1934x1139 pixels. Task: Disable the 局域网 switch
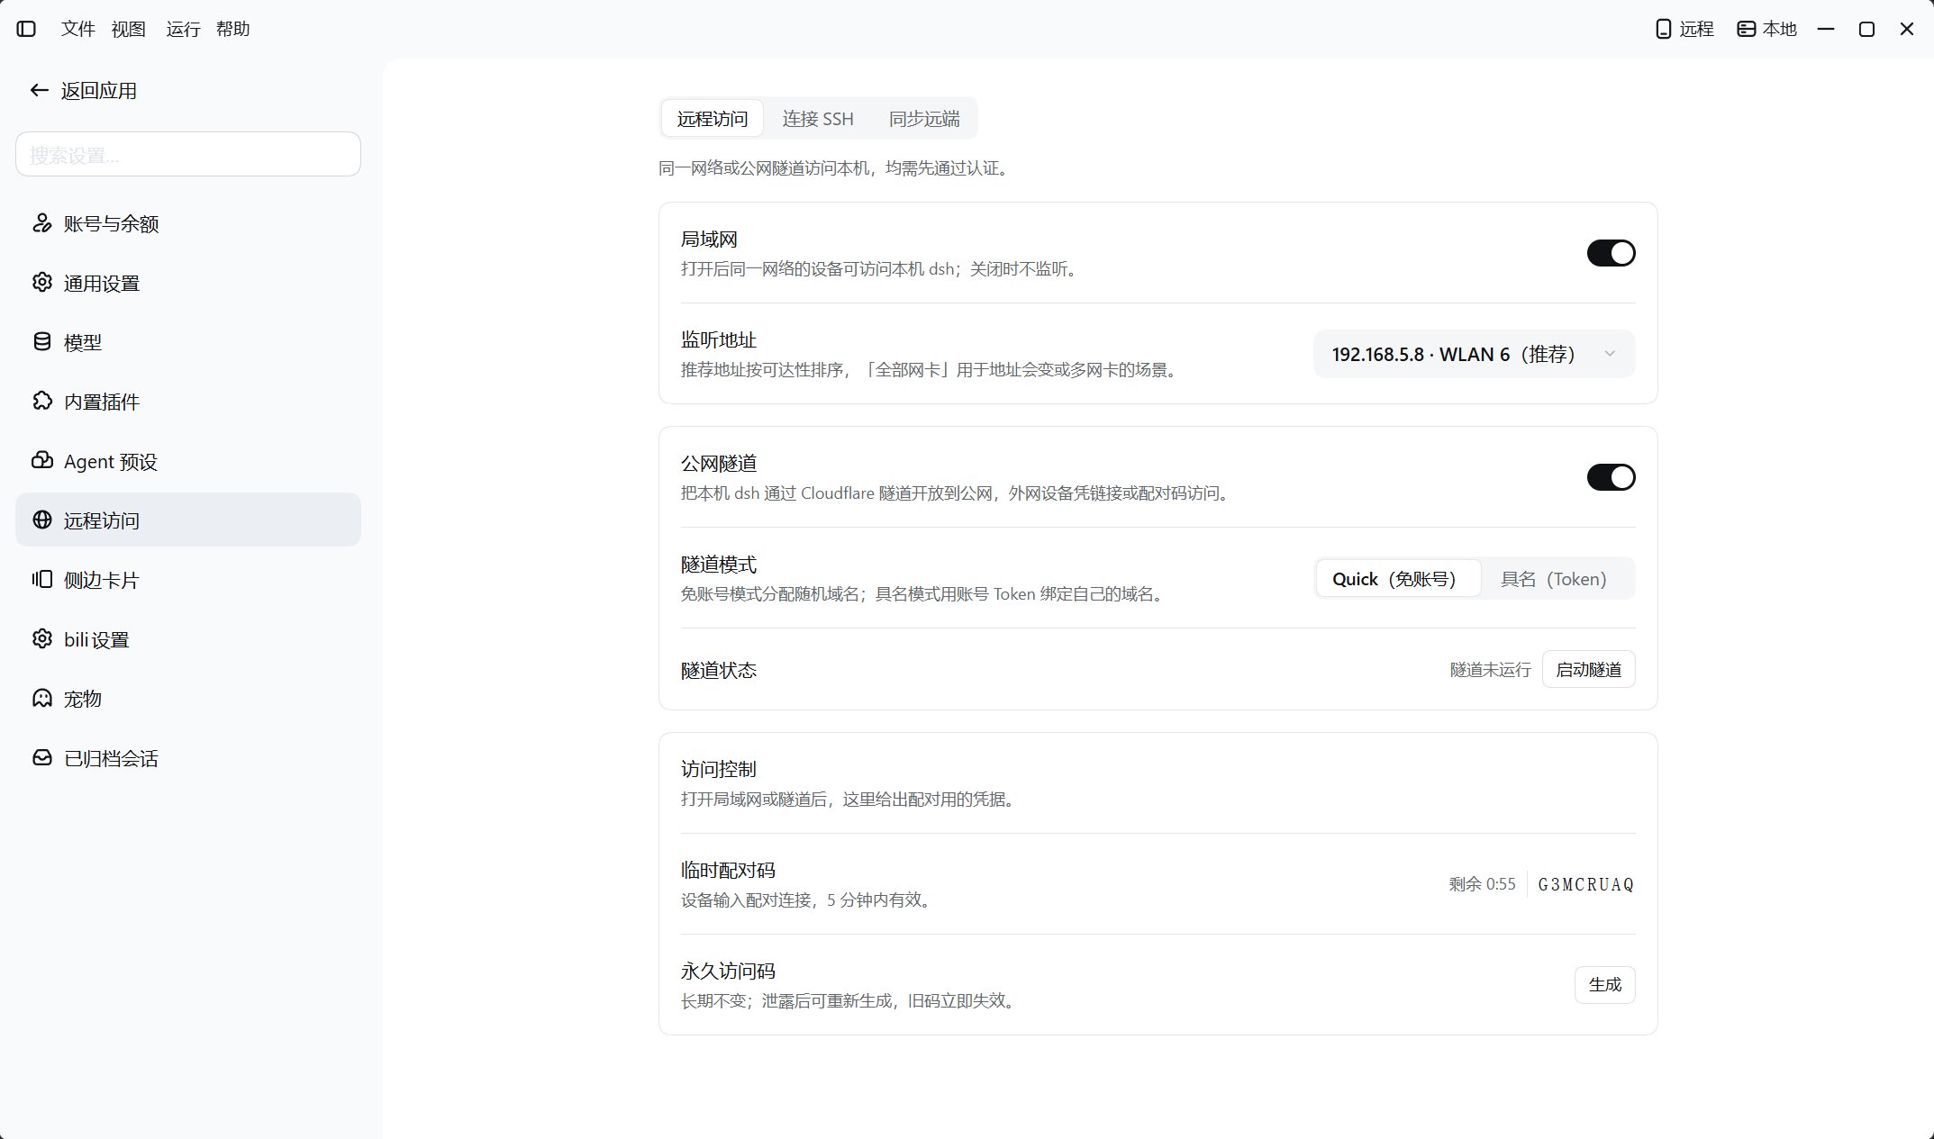(1611, 253)
